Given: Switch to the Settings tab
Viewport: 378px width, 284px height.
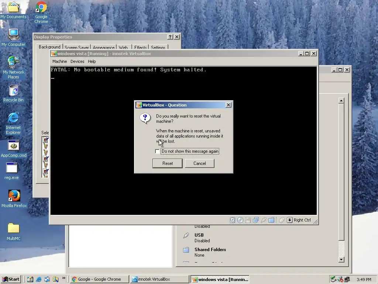Looking at the screenshot, I should [x=158, y=47].
